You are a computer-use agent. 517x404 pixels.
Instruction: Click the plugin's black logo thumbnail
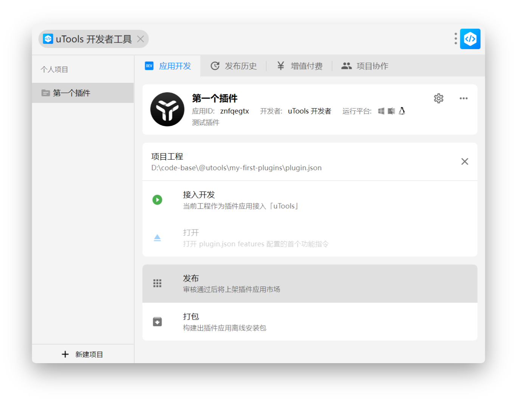[167, 109]
